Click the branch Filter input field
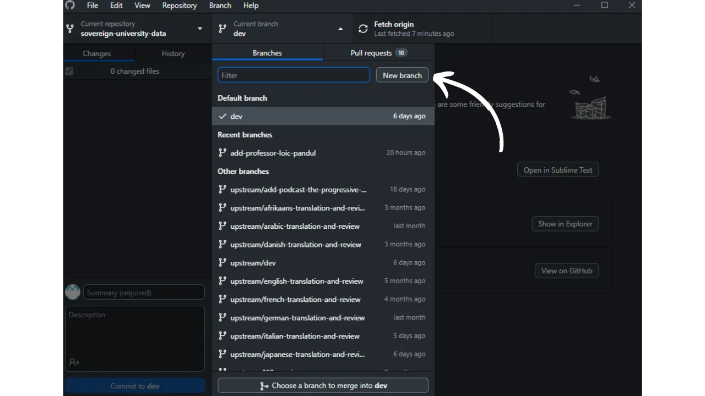 point(294,75)
